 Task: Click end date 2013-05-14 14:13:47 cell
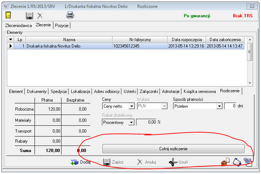click(225, 46)
